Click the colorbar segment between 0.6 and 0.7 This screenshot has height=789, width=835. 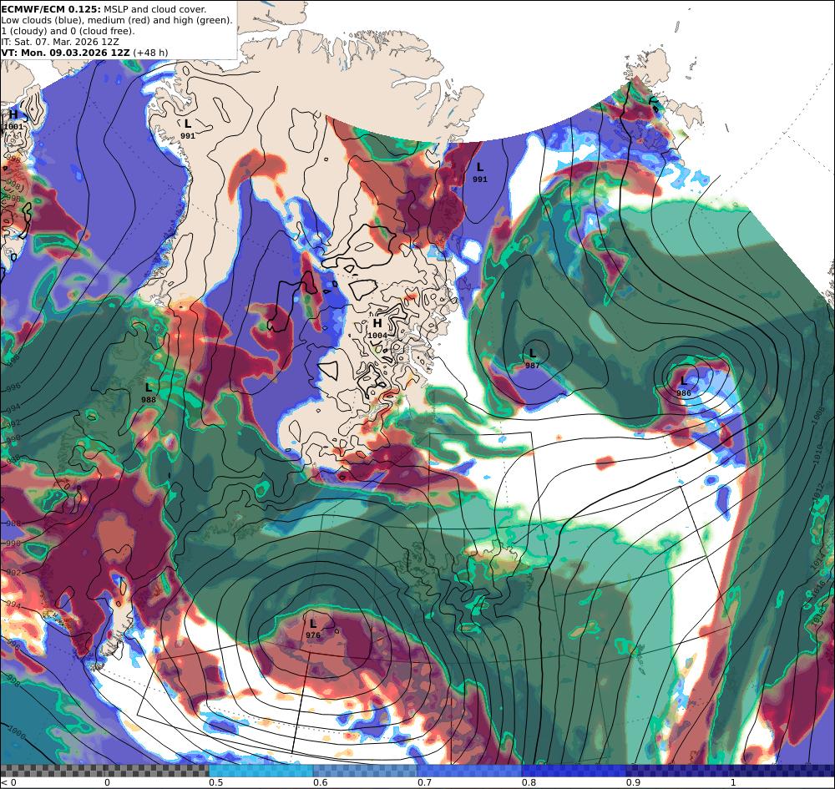tap(366, 771)
